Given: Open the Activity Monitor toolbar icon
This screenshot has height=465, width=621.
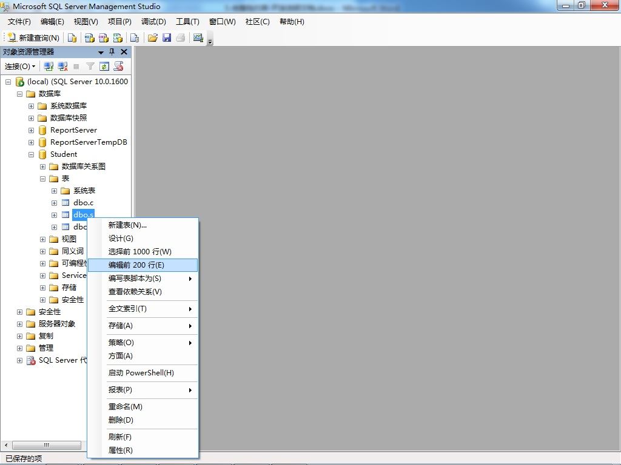Looking at the screenshot, I should click(x=198, y=38).
